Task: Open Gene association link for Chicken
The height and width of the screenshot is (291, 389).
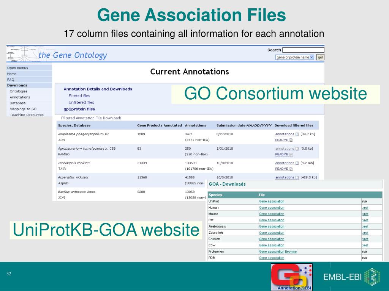Action: [x=271, y=239]
